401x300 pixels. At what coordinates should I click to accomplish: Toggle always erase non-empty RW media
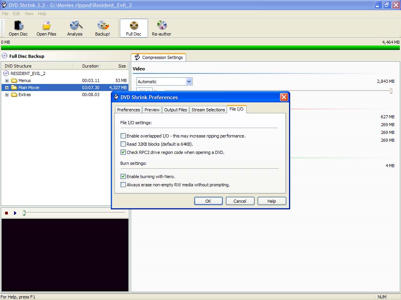click(x=123, y=184)
